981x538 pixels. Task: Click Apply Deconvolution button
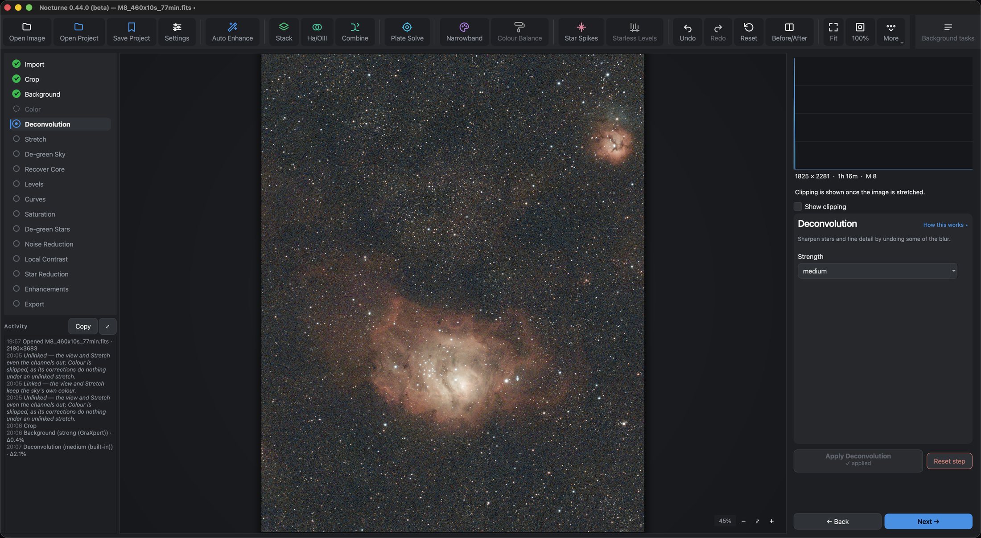[x=858, y=460]
